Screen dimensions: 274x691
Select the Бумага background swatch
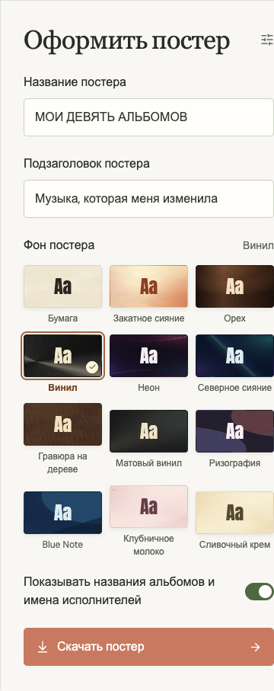click(x=62, y=286)
